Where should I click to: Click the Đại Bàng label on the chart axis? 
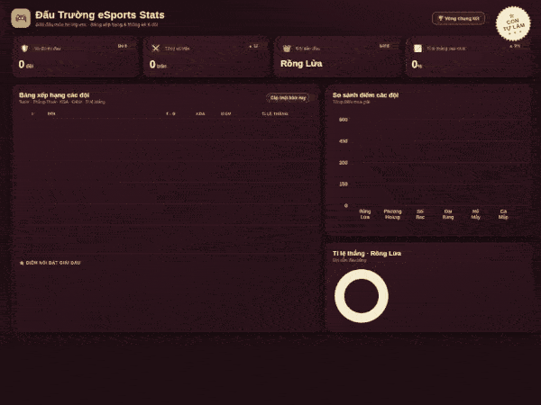click(448, 214)
